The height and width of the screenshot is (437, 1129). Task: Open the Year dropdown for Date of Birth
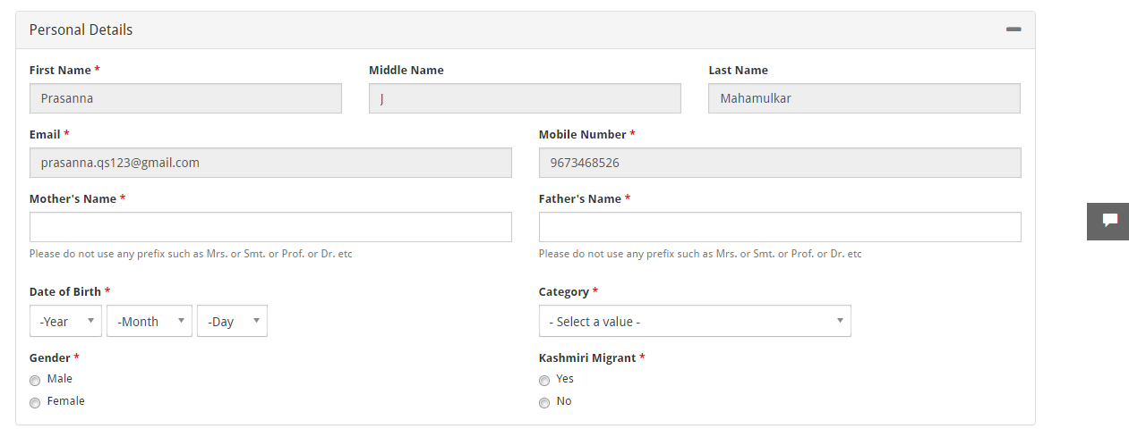point(65,321)
